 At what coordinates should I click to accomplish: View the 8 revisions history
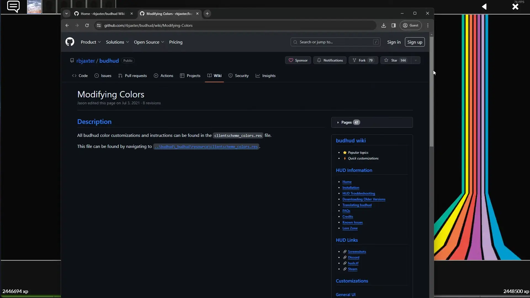point(152,103)
